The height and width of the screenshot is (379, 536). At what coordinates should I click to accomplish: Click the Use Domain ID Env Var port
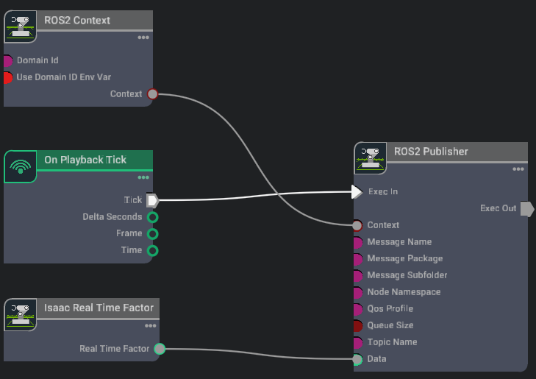tap(7, 77)
